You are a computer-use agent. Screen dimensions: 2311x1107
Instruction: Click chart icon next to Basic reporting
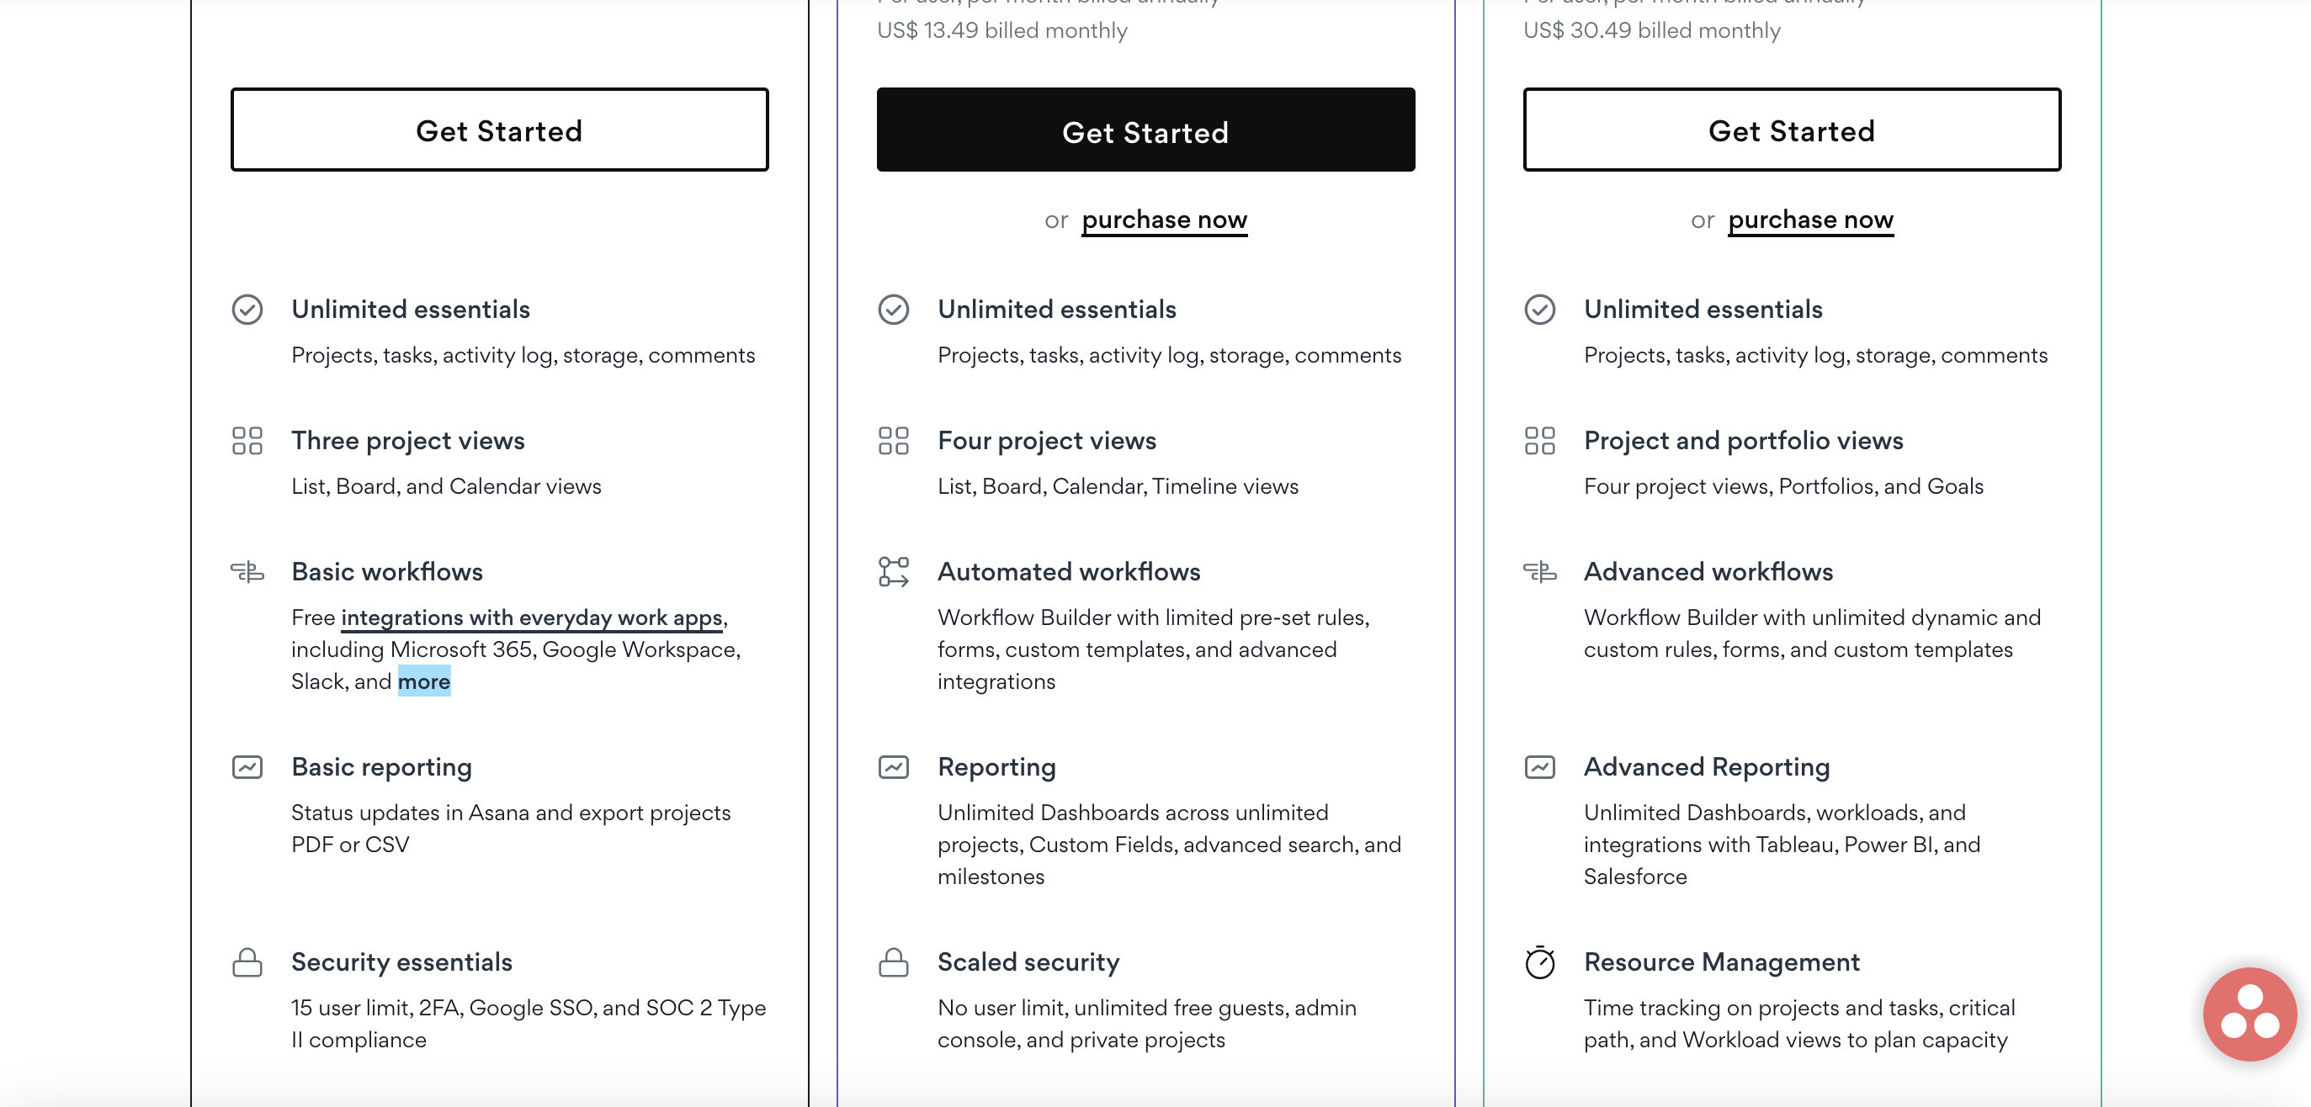(247, 767)
